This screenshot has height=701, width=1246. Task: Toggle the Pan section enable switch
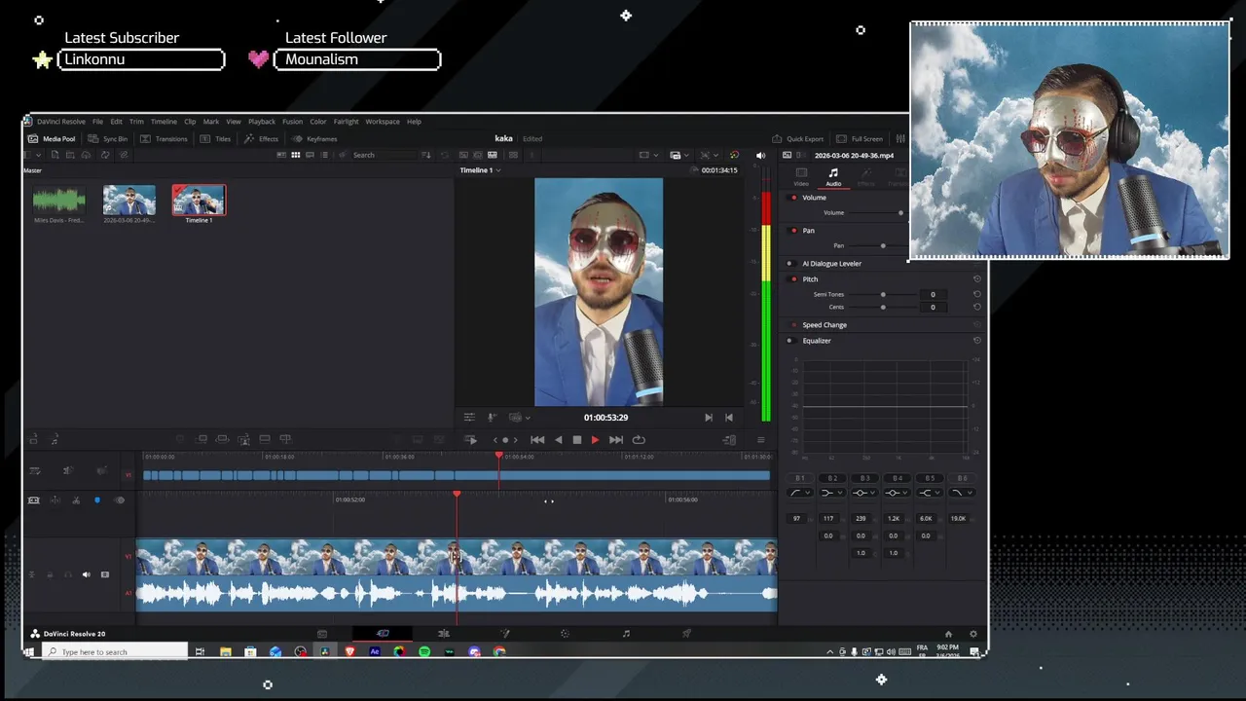(794, 231)
